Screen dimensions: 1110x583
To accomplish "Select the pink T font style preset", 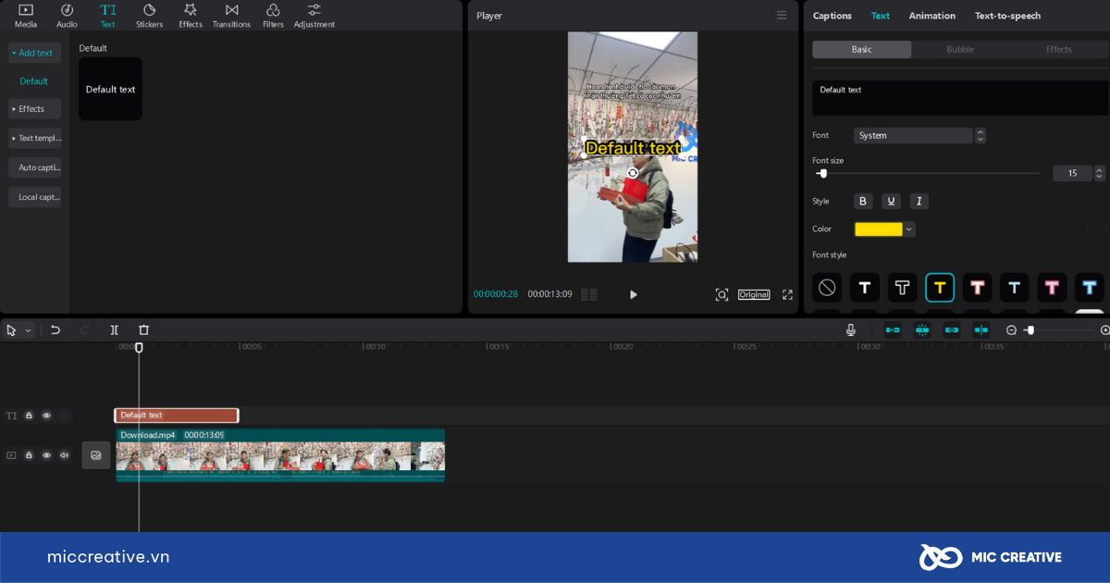I will point(1052,288).
